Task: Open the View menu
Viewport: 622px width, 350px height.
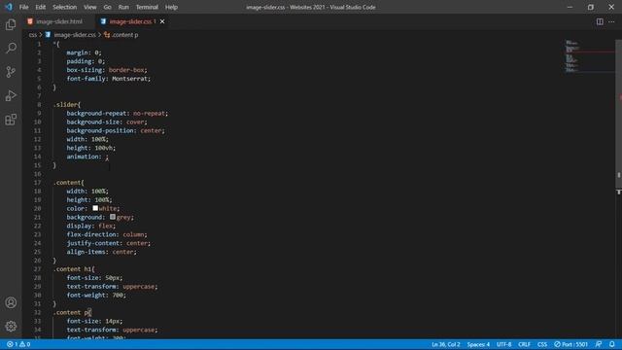Action: click(90, 7)
